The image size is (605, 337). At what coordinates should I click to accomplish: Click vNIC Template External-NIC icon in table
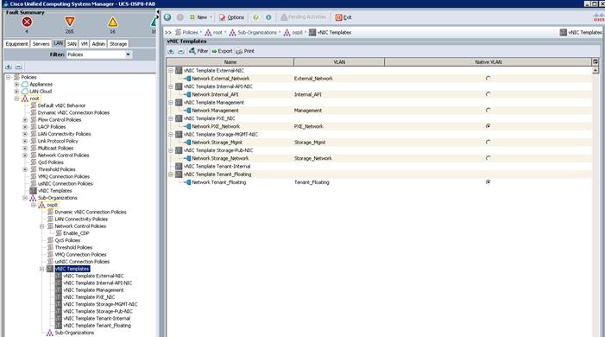click(179, 71)
